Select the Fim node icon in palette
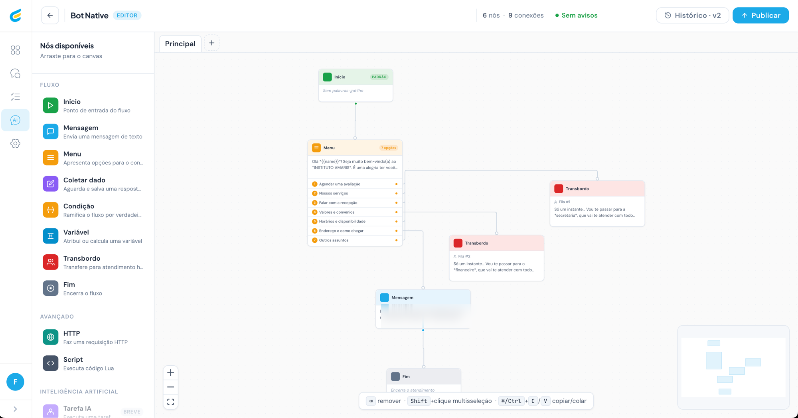Screen dimensions: 798x418 coord(51,288)
